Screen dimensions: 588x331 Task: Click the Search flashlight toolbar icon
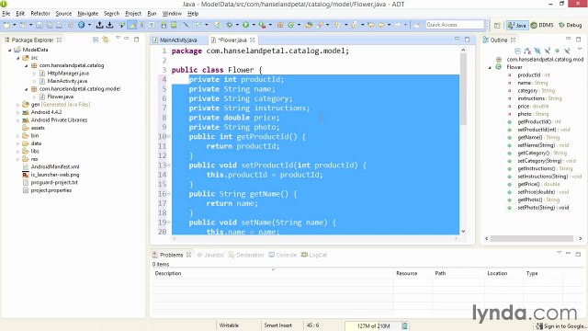[320, 25]
